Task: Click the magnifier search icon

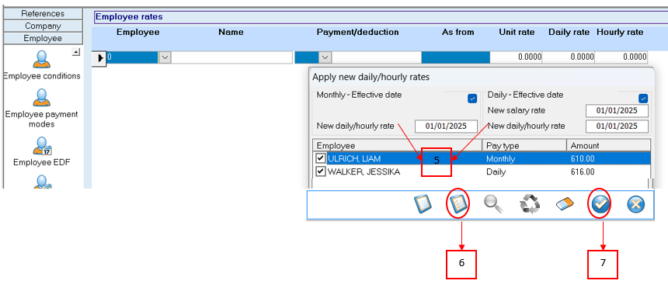Action: (493, 205)
